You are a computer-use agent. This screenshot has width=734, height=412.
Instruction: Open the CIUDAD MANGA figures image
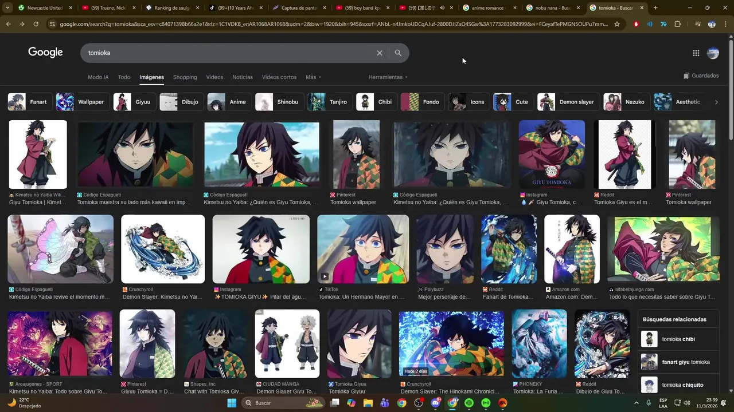(x=287, y=343)
